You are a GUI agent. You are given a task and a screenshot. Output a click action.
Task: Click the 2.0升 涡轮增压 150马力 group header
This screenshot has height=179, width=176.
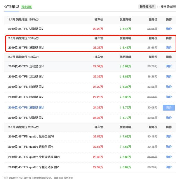click(x=23, y=38)
